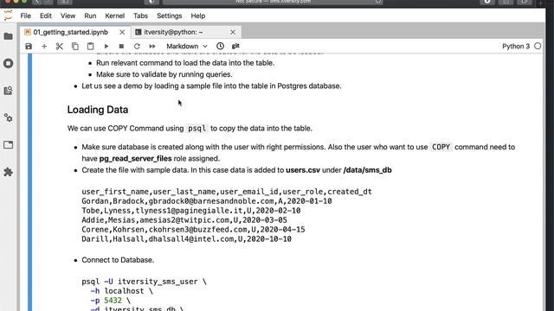
Task: Click the bold pg_read_server_files text
Action: tap(135, 159)
